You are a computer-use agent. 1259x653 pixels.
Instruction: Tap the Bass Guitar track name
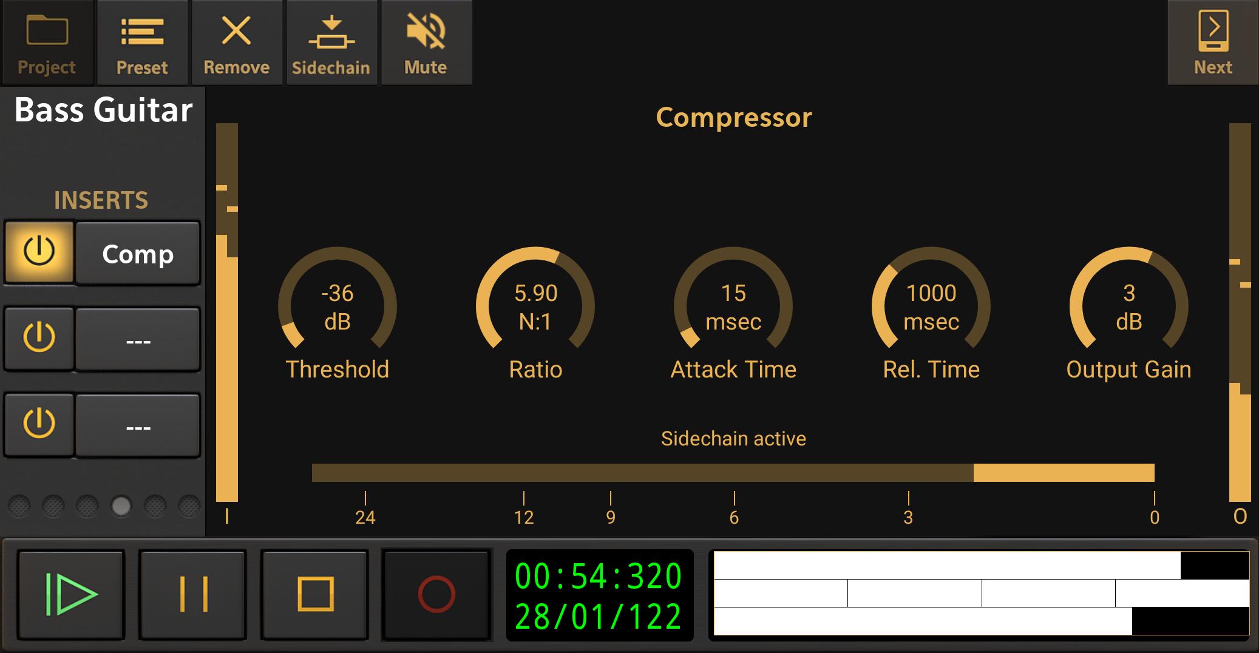click(x=103, y=110)
